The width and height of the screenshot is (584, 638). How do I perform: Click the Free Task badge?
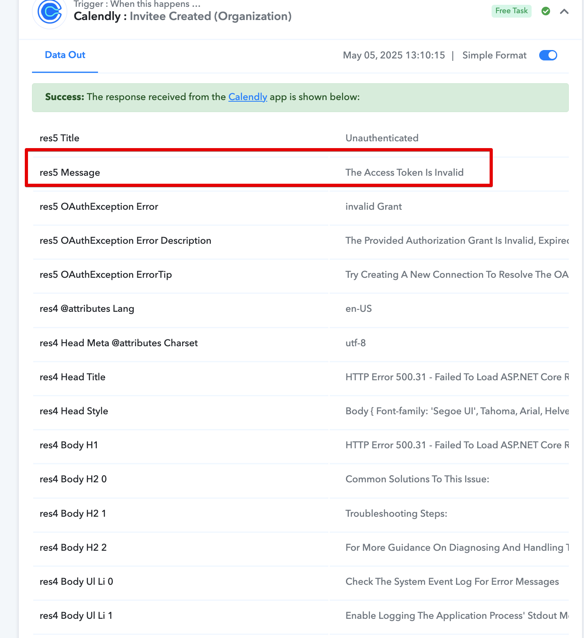tap(511, 11)
